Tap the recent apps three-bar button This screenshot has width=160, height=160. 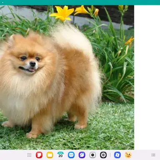(153, 155)
